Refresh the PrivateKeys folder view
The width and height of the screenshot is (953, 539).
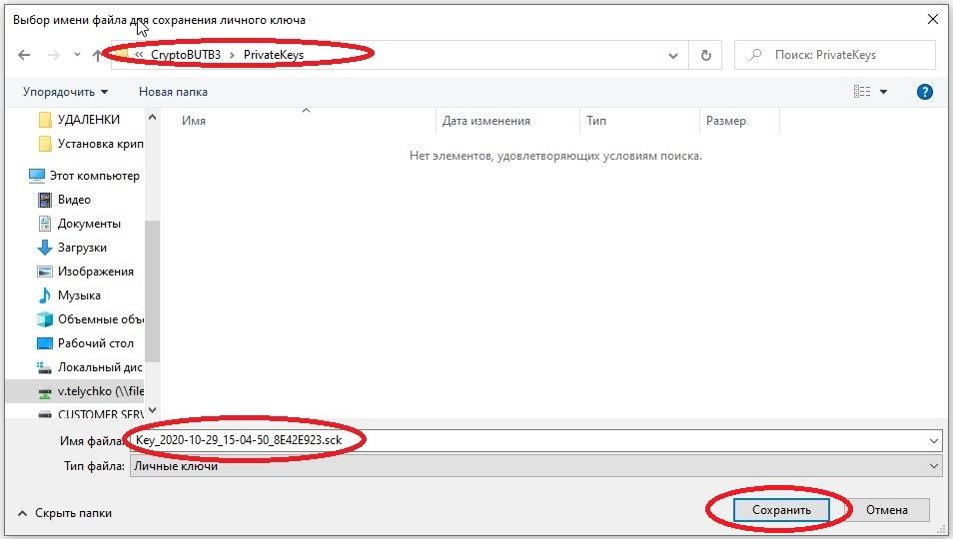tap(706, 55)
